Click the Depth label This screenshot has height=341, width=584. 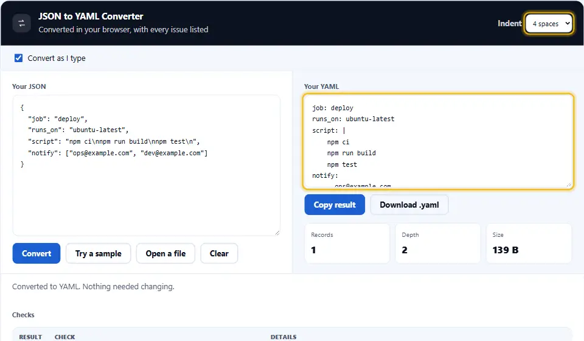pyautogui.click(x=410, y=235)
